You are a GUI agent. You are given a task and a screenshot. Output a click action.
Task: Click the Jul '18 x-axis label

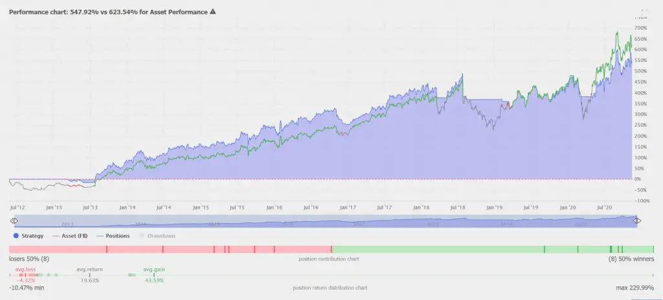click(x=458, y=208)
